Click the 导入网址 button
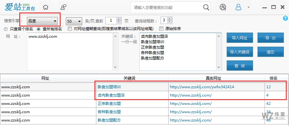Viewport: 289px width, 126px height. tap(240, 38)
